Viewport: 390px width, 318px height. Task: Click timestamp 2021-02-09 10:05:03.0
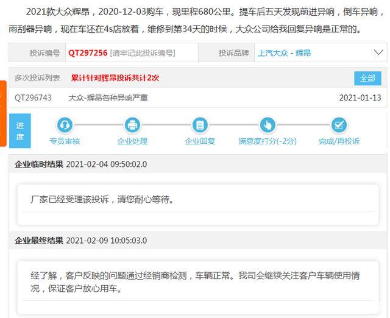(107, 241)
